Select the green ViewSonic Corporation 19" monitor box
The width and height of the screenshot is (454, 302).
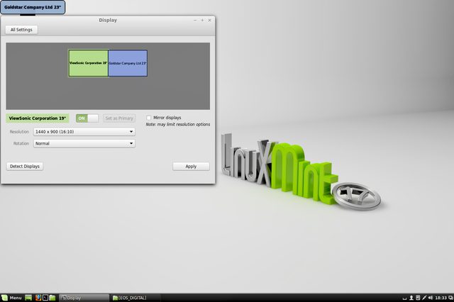tap(88, 63)
